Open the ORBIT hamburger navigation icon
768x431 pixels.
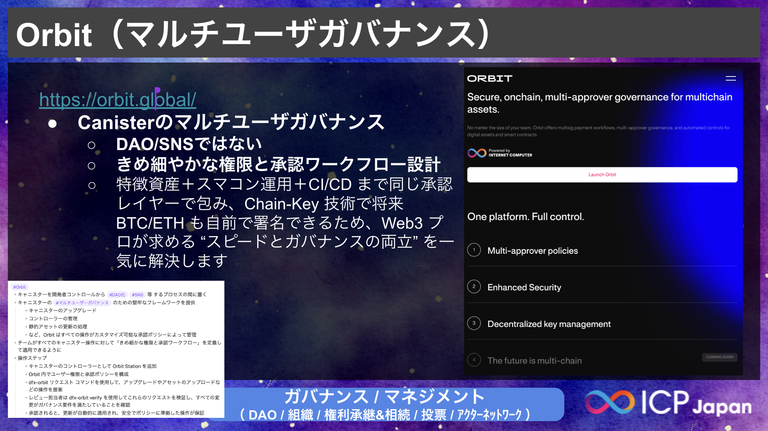click(731, 78)
